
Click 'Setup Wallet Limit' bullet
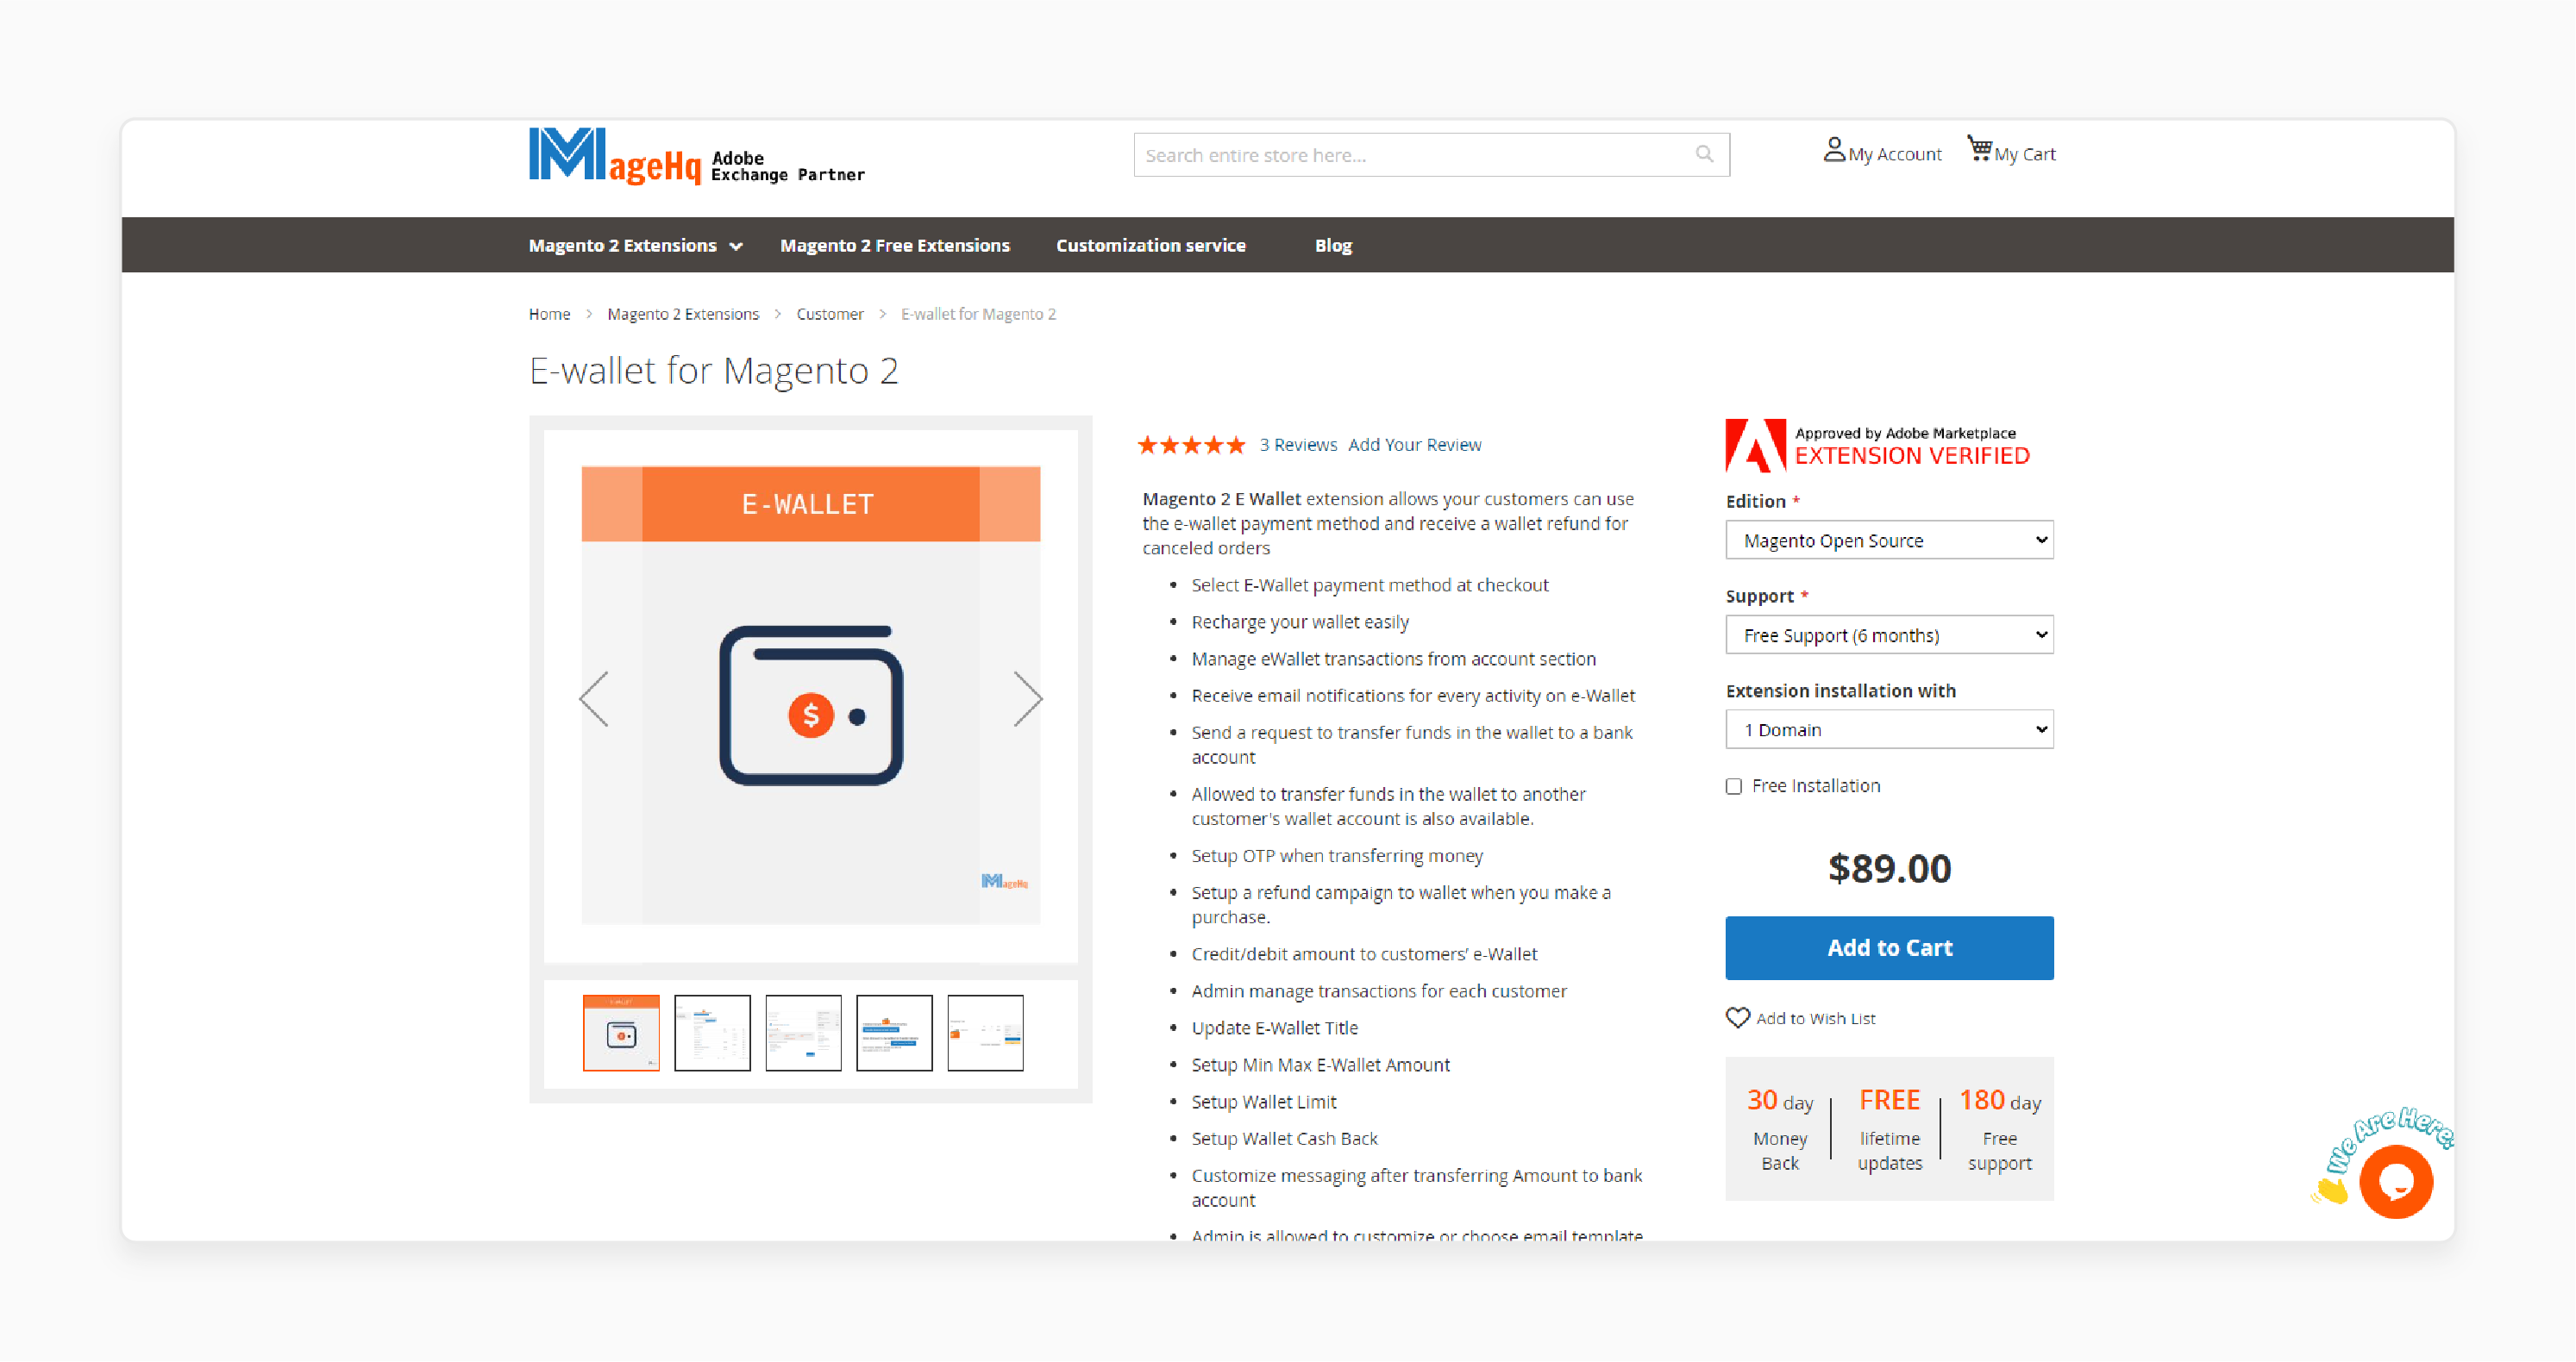coord(1263,1101)
